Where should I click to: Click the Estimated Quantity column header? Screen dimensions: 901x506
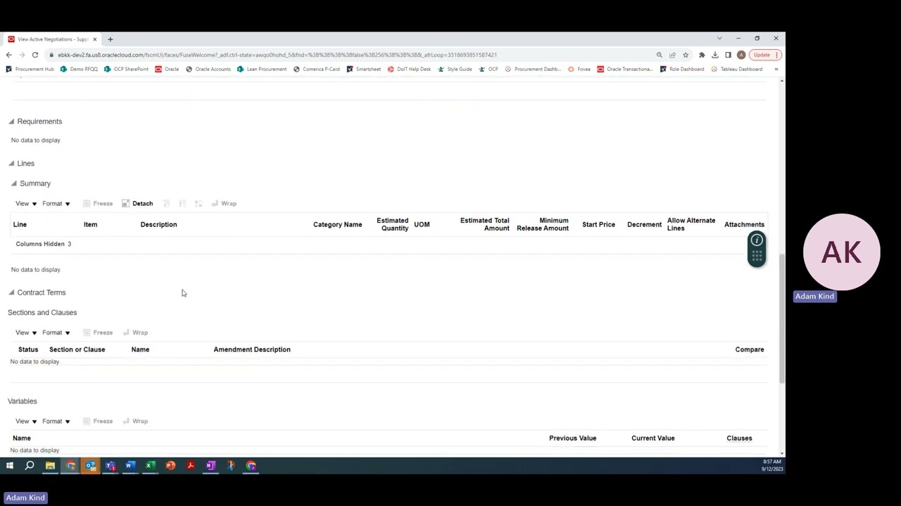(x=392, y=224)
